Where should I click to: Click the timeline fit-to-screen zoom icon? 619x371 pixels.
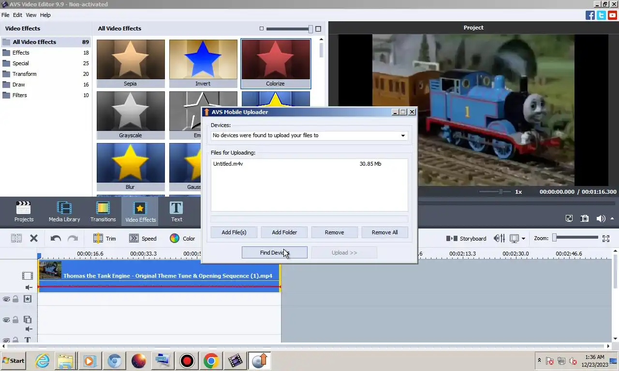[606, 238]
